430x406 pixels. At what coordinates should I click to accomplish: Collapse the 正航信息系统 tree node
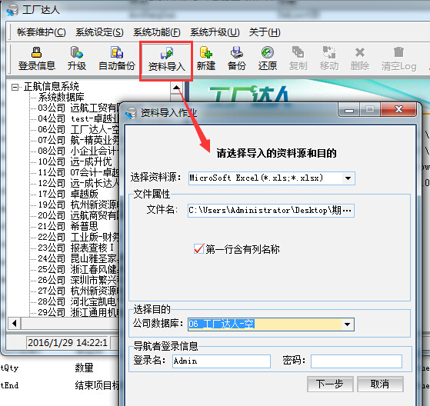15,87
